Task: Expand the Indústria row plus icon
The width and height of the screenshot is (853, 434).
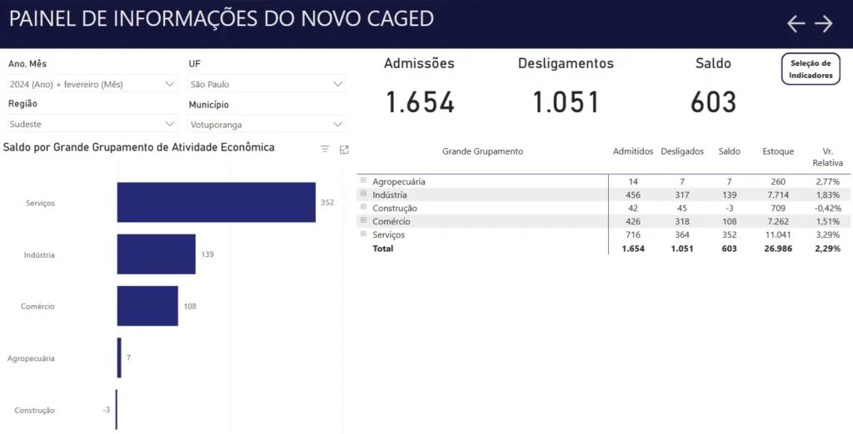Action: click(x=363, y=194)
